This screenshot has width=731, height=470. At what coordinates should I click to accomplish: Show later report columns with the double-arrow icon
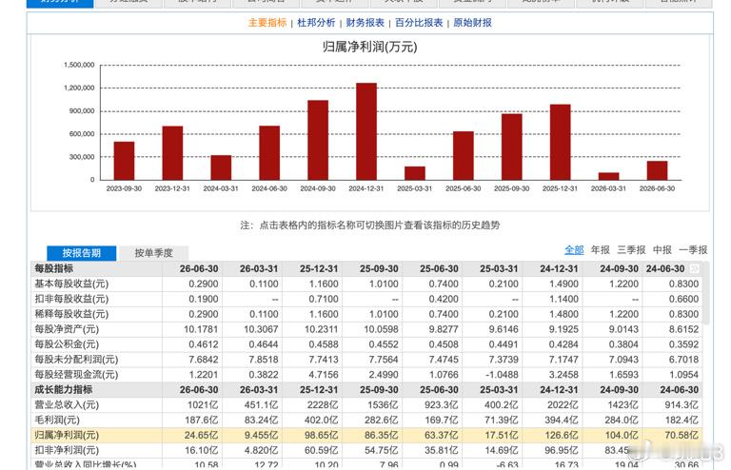(694, 268)
